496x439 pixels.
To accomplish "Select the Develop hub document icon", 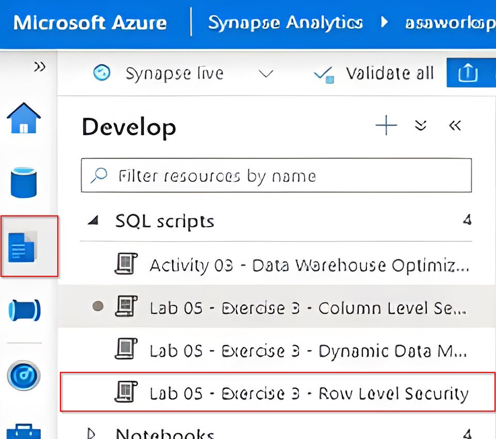I will (x=23, y=246).
